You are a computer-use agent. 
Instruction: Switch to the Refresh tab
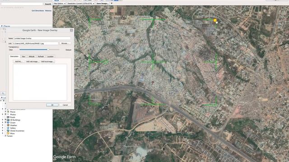click(41, 57)
